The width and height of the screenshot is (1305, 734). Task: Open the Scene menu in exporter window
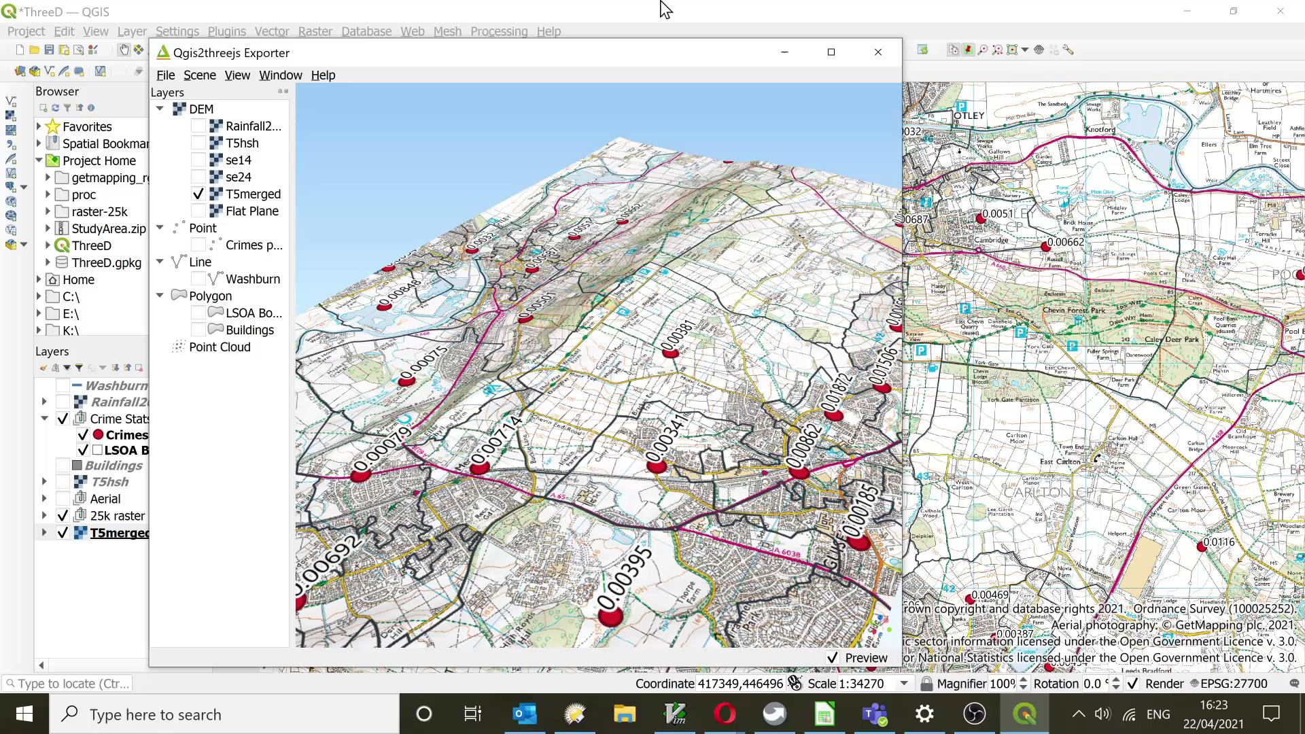point(199,75)
